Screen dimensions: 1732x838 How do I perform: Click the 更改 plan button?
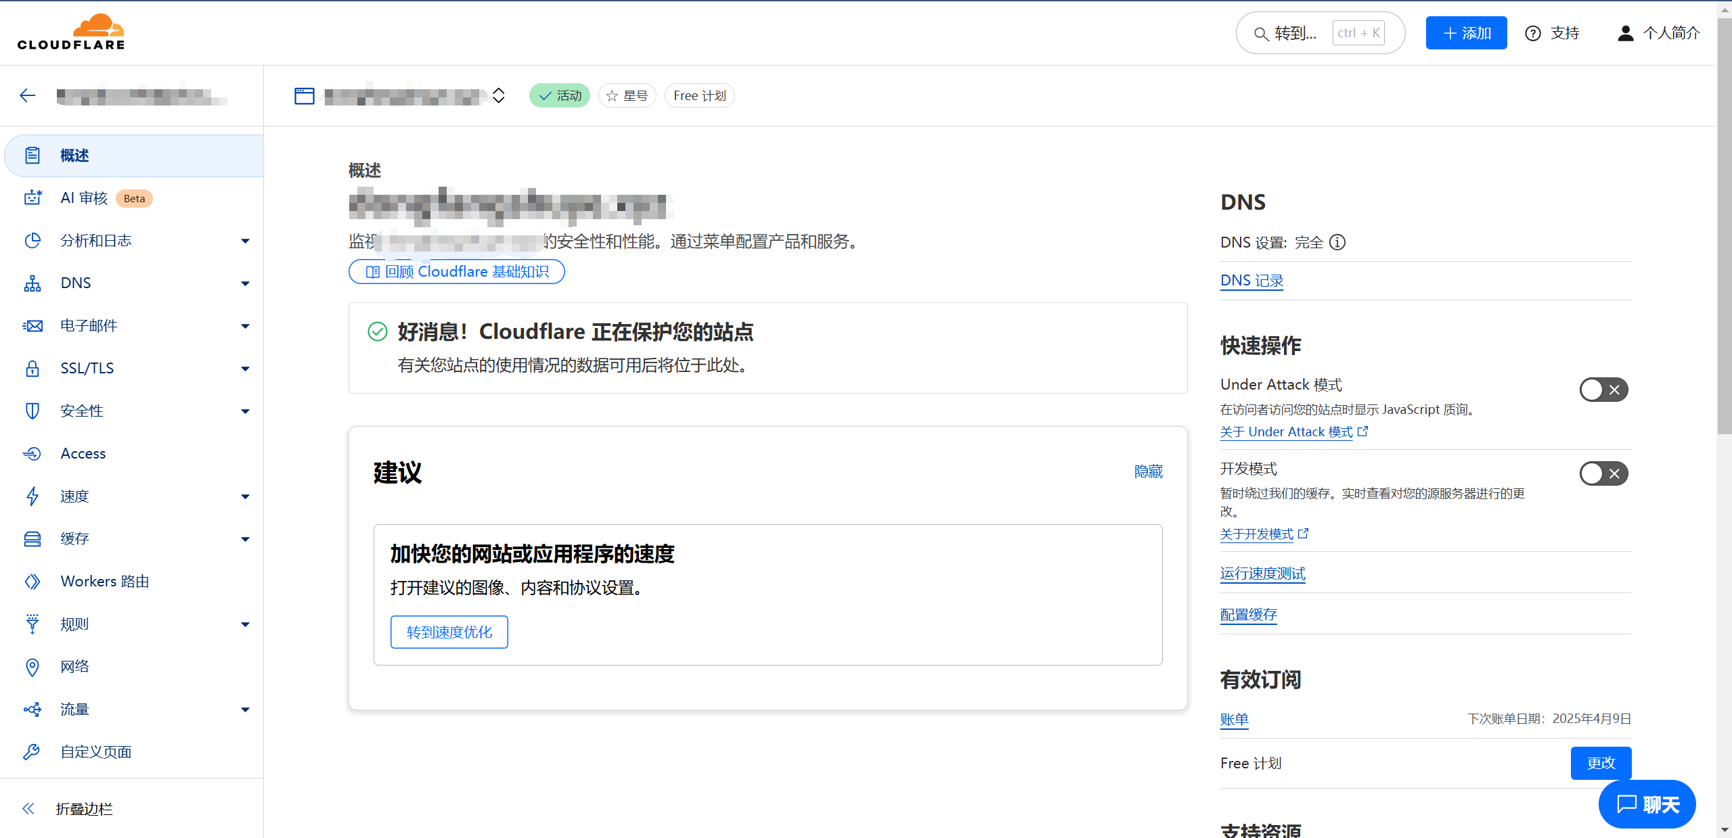[1601, 763]
